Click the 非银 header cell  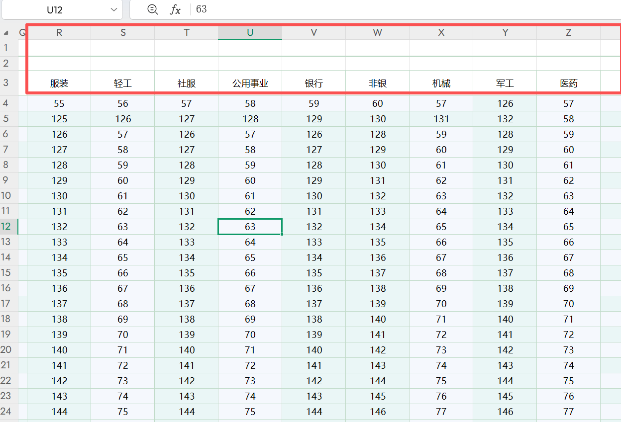(377, 84)
